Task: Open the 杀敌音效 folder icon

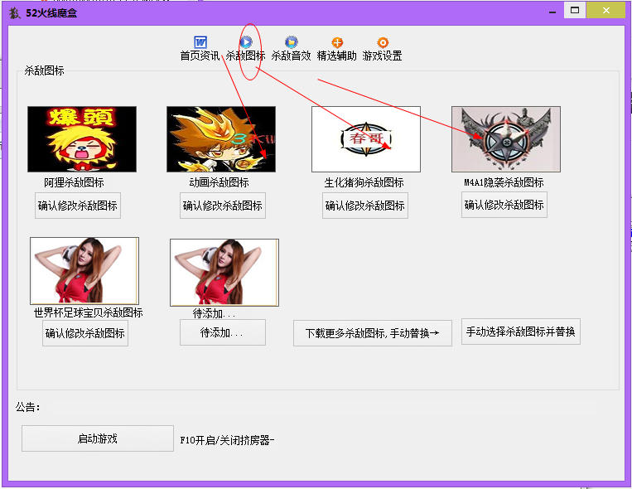Action: click(291, 42)
